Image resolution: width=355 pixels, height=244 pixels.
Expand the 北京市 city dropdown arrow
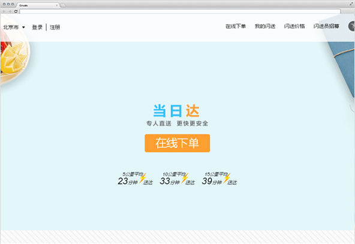pos(23,28)
